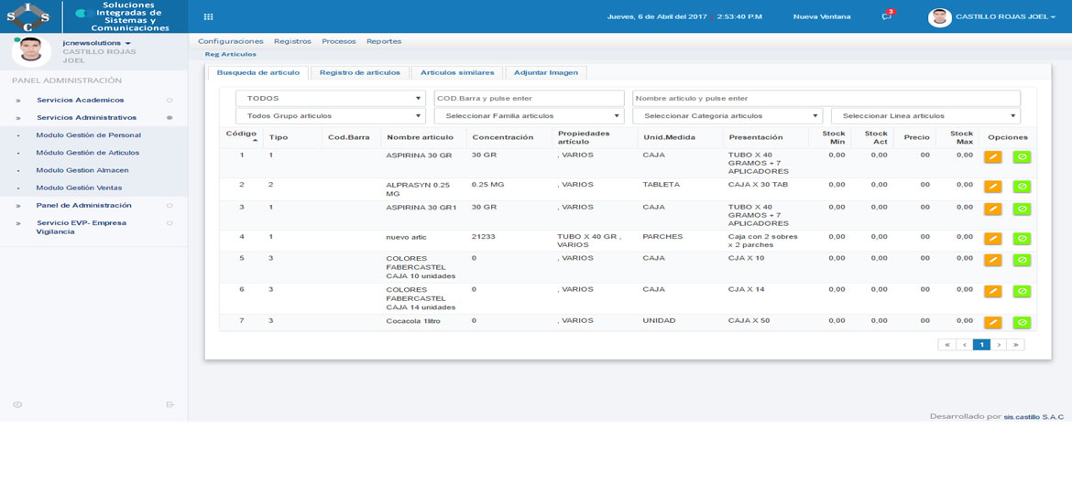Open Módulo Gestión de Articulos
This screenshot has height=494, width=1072.
click(88, 153)
